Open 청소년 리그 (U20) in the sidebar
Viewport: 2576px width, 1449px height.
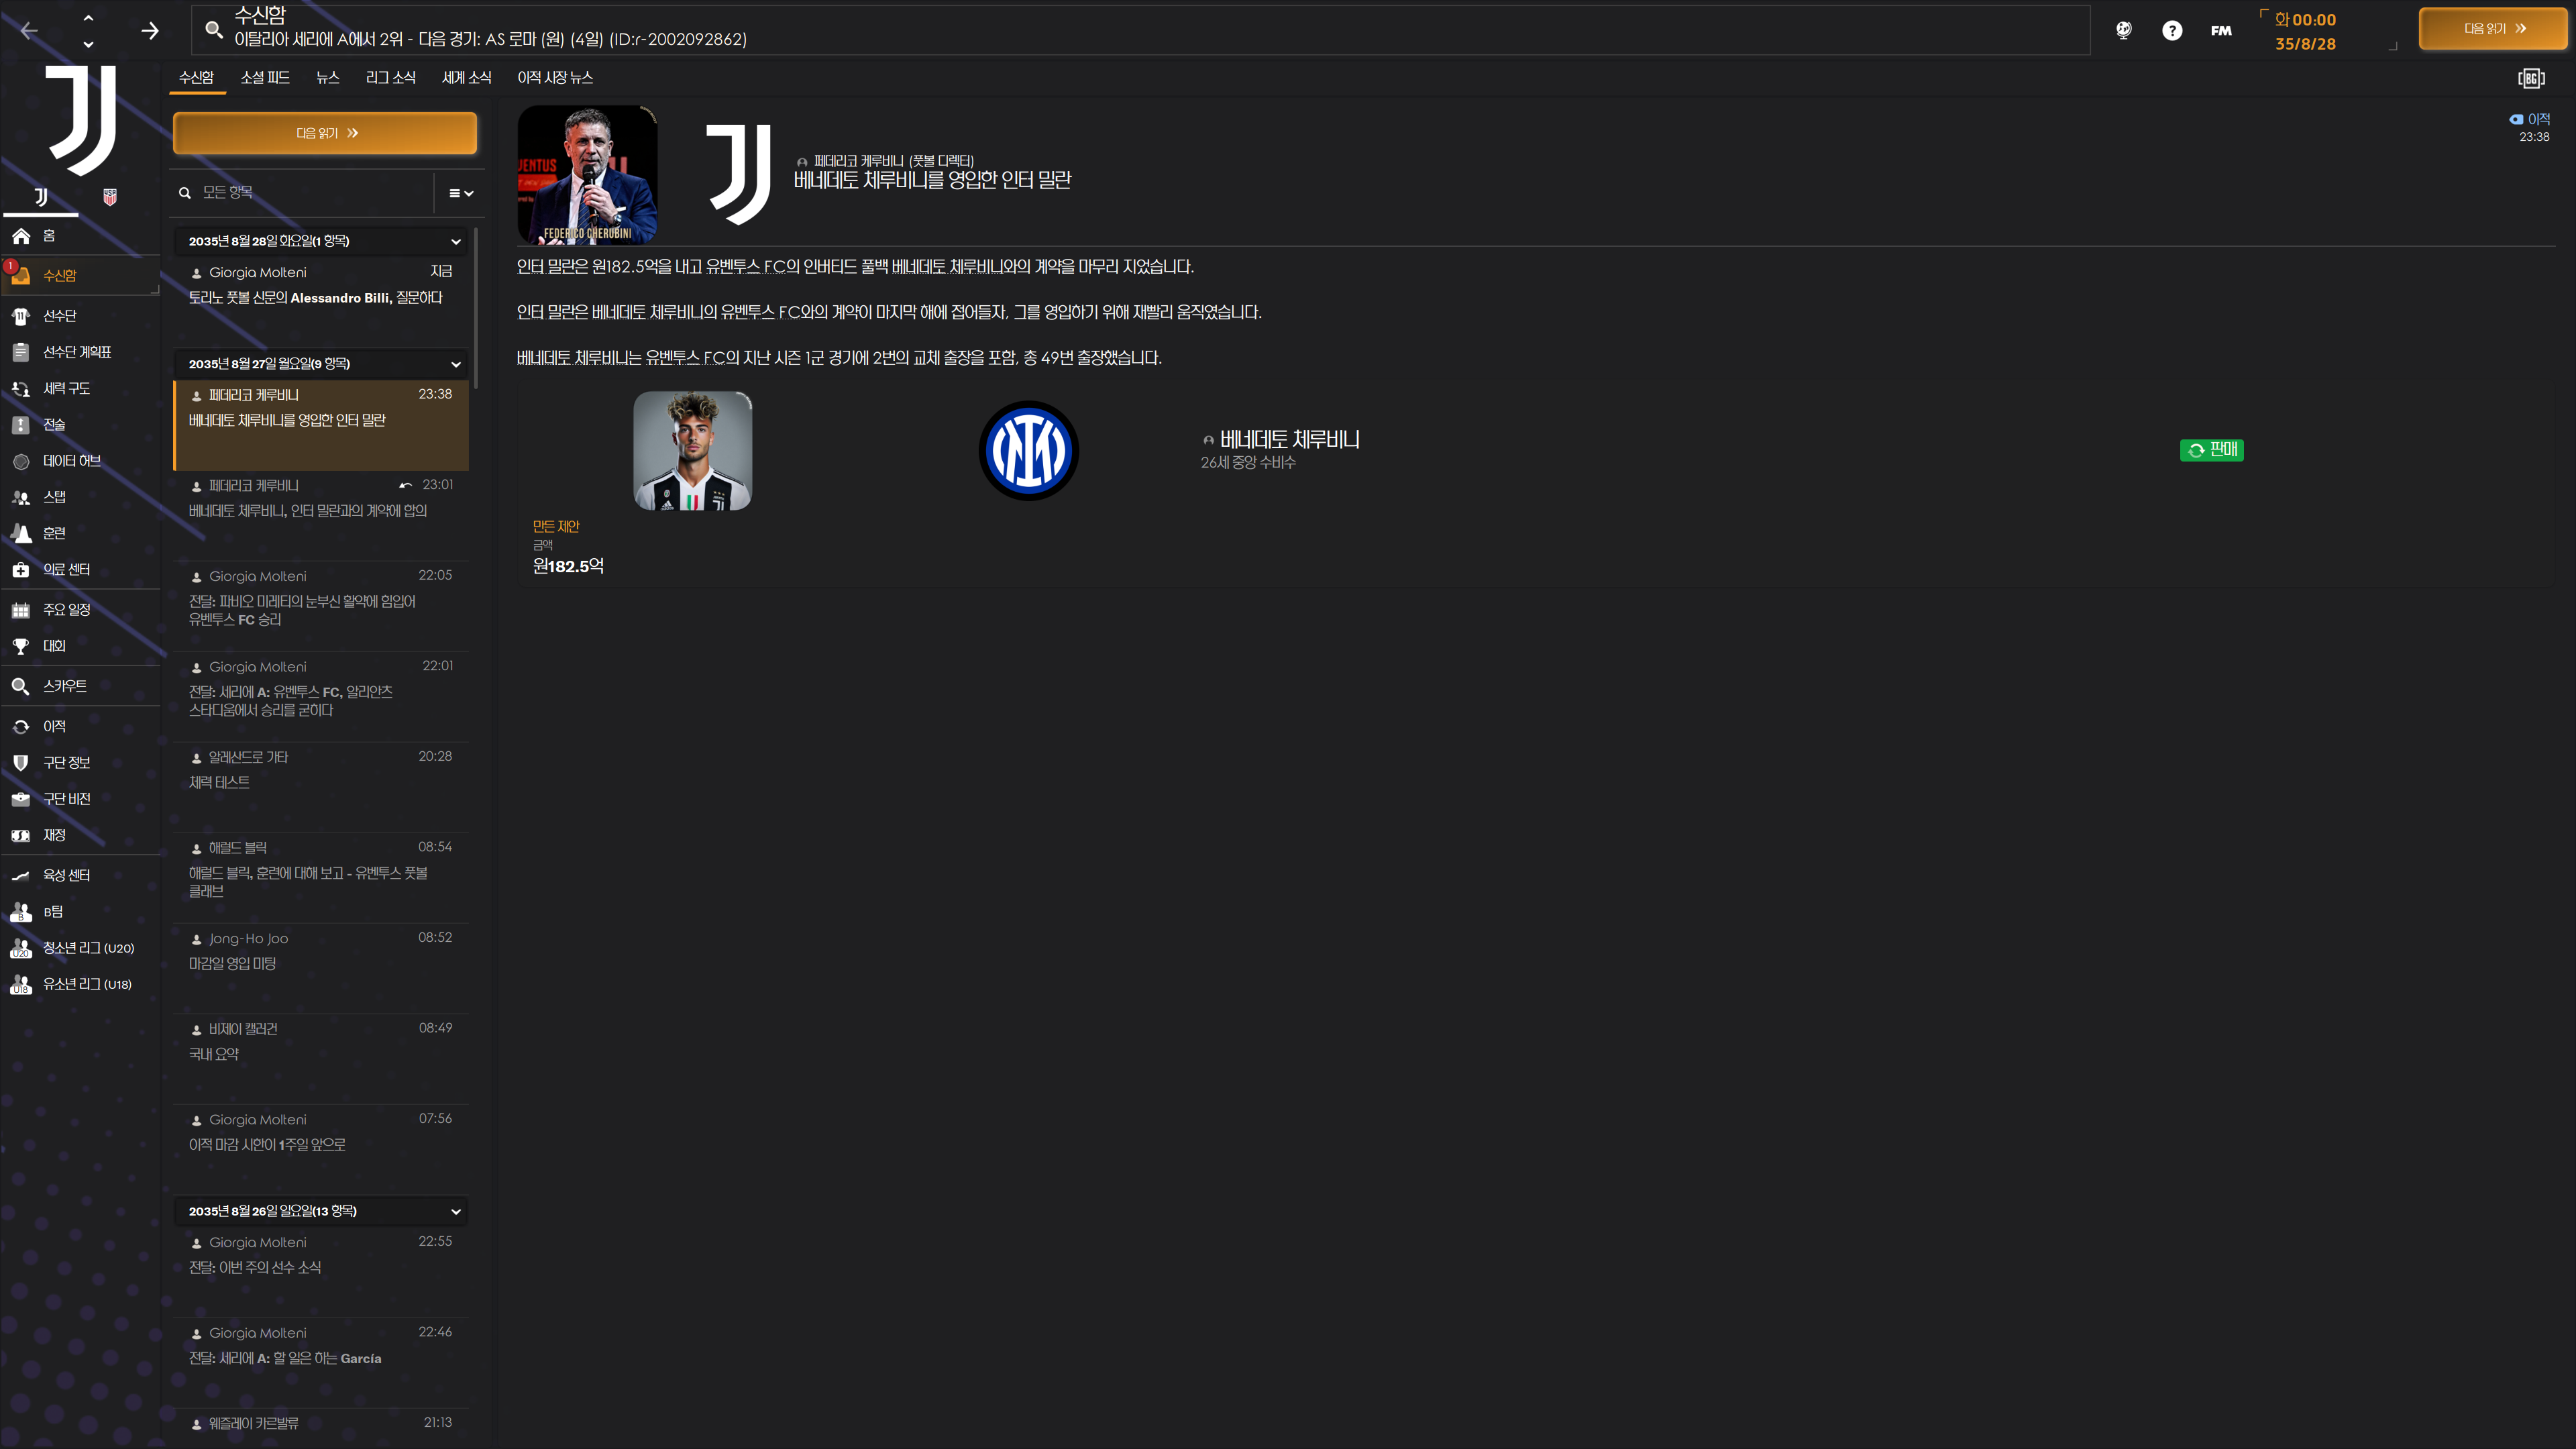click(80, 948)
